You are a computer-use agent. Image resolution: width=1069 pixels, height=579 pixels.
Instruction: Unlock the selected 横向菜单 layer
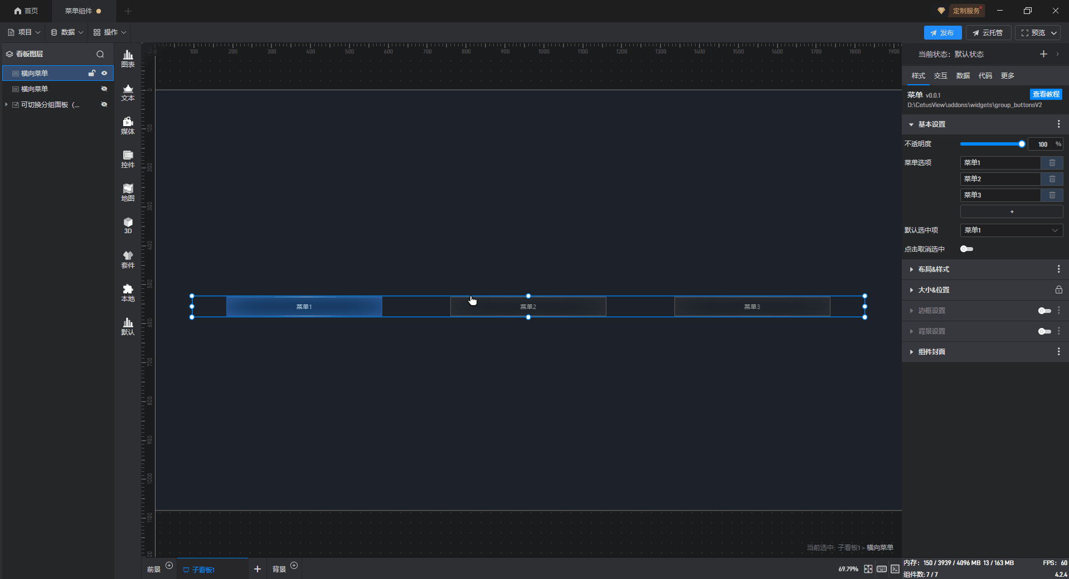click(91, 73)
